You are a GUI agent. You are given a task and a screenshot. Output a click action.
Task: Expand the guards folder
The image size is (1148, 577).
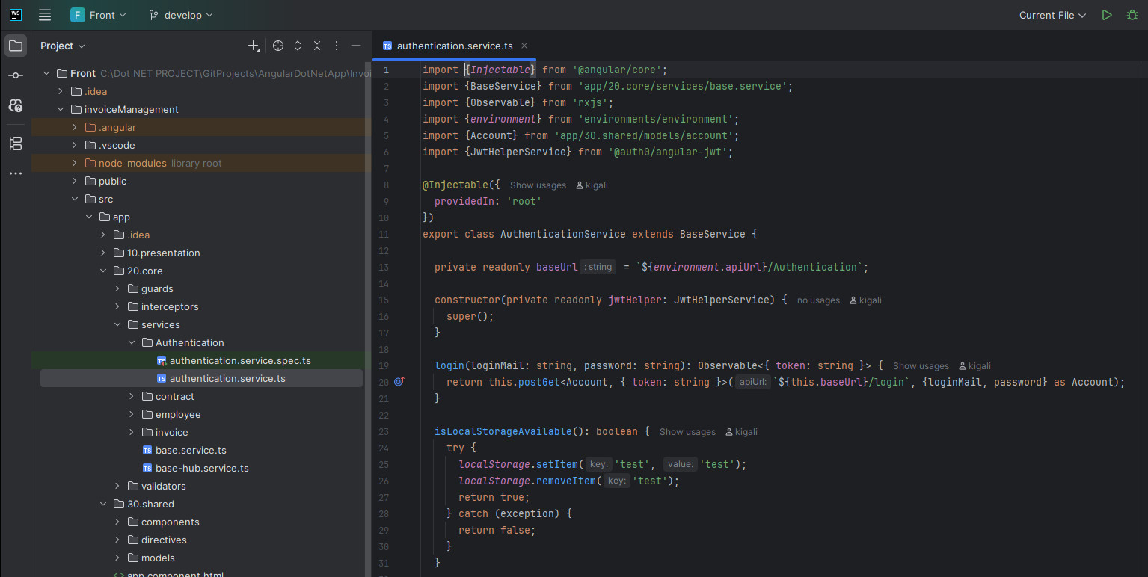tap(117, 288)
